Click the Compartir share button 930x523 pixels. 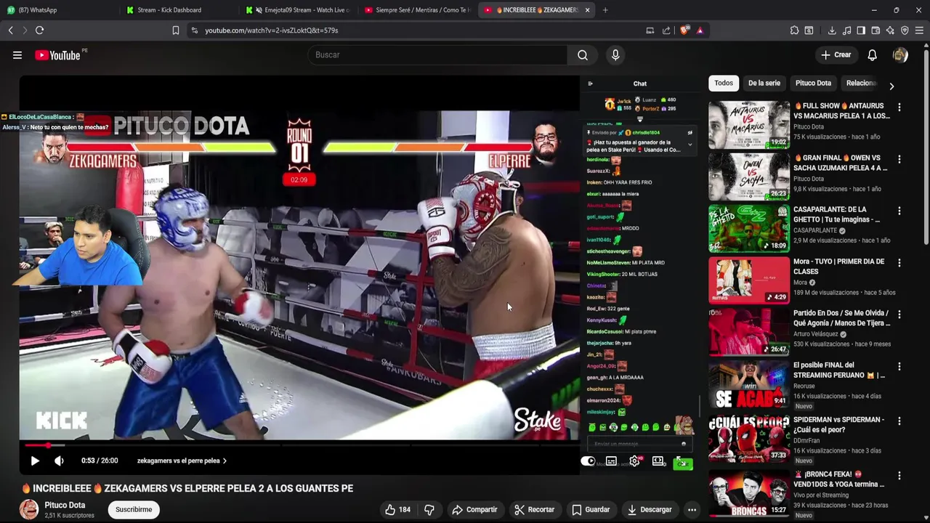[474, 510]
